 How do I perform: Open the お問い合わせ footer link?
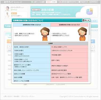coord(7,97)
